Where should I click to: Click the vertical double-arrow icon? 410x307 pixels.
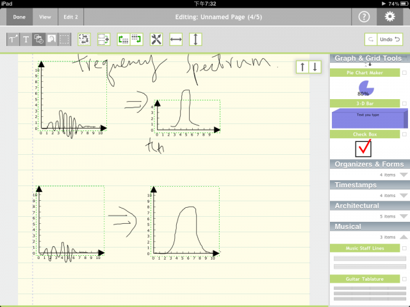[195, 40]
